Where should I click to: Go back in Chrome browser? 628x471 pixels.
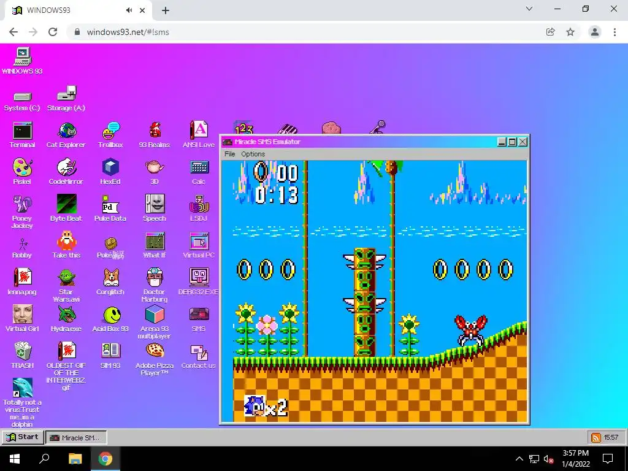[x=13, y=32]
